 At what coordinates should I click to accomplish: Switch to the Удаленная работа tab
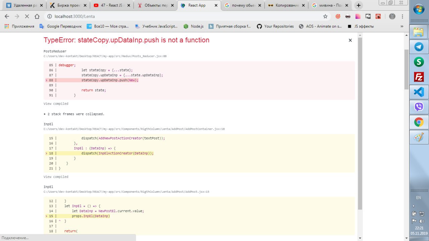click(23, 5)
